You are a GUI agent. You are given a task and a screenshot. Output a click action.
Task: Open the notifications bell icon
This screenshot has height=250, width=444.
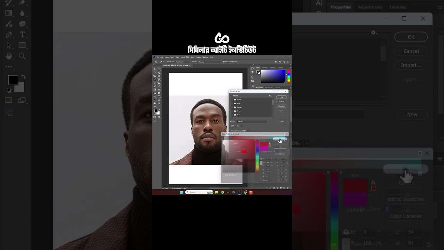pos(276,62)
